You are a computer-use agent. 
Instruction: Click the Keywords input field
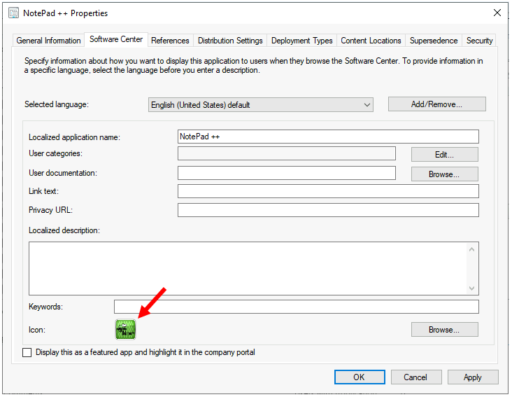click(x=297, y=307)
